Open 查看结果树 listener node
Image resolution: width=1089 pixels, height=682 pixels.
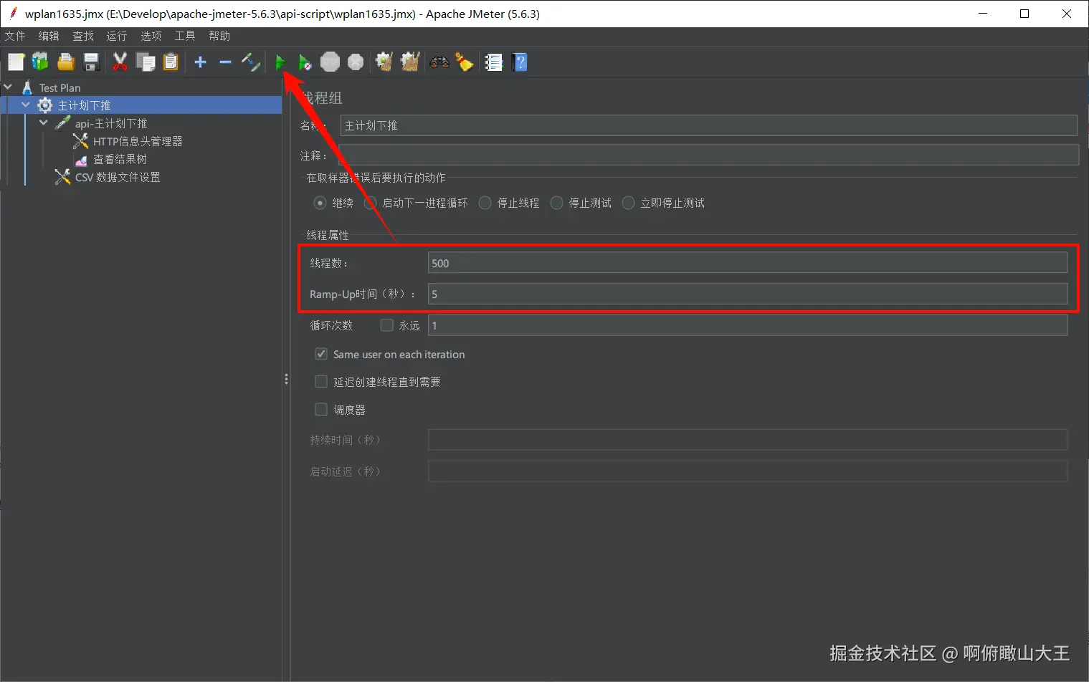coord(120,159)
